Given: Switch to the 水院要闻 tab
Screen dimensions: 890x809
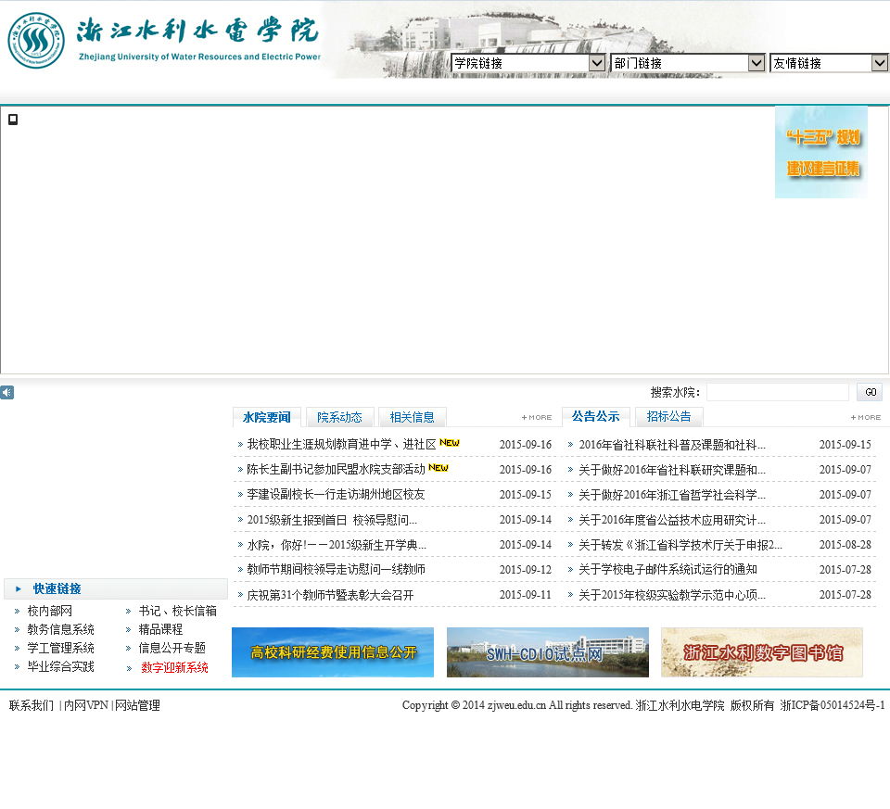Looking at the screenshot, I should coord(267,417).
